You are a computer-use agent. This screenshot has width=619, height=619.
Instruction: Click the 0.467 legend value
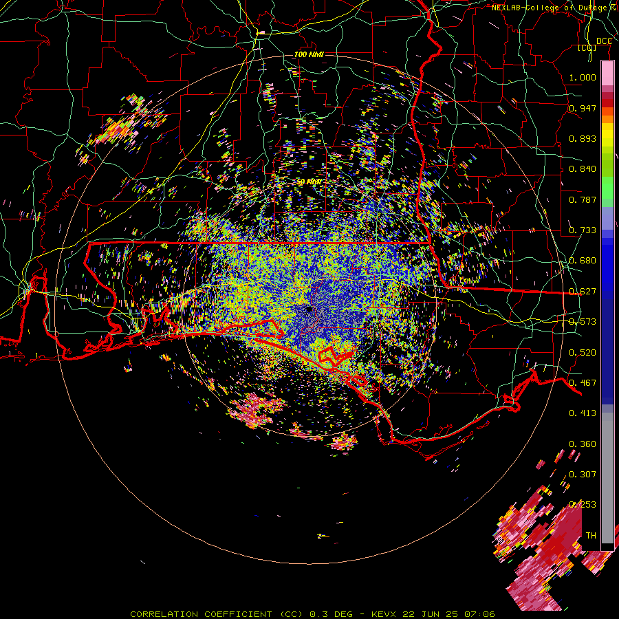583,383
